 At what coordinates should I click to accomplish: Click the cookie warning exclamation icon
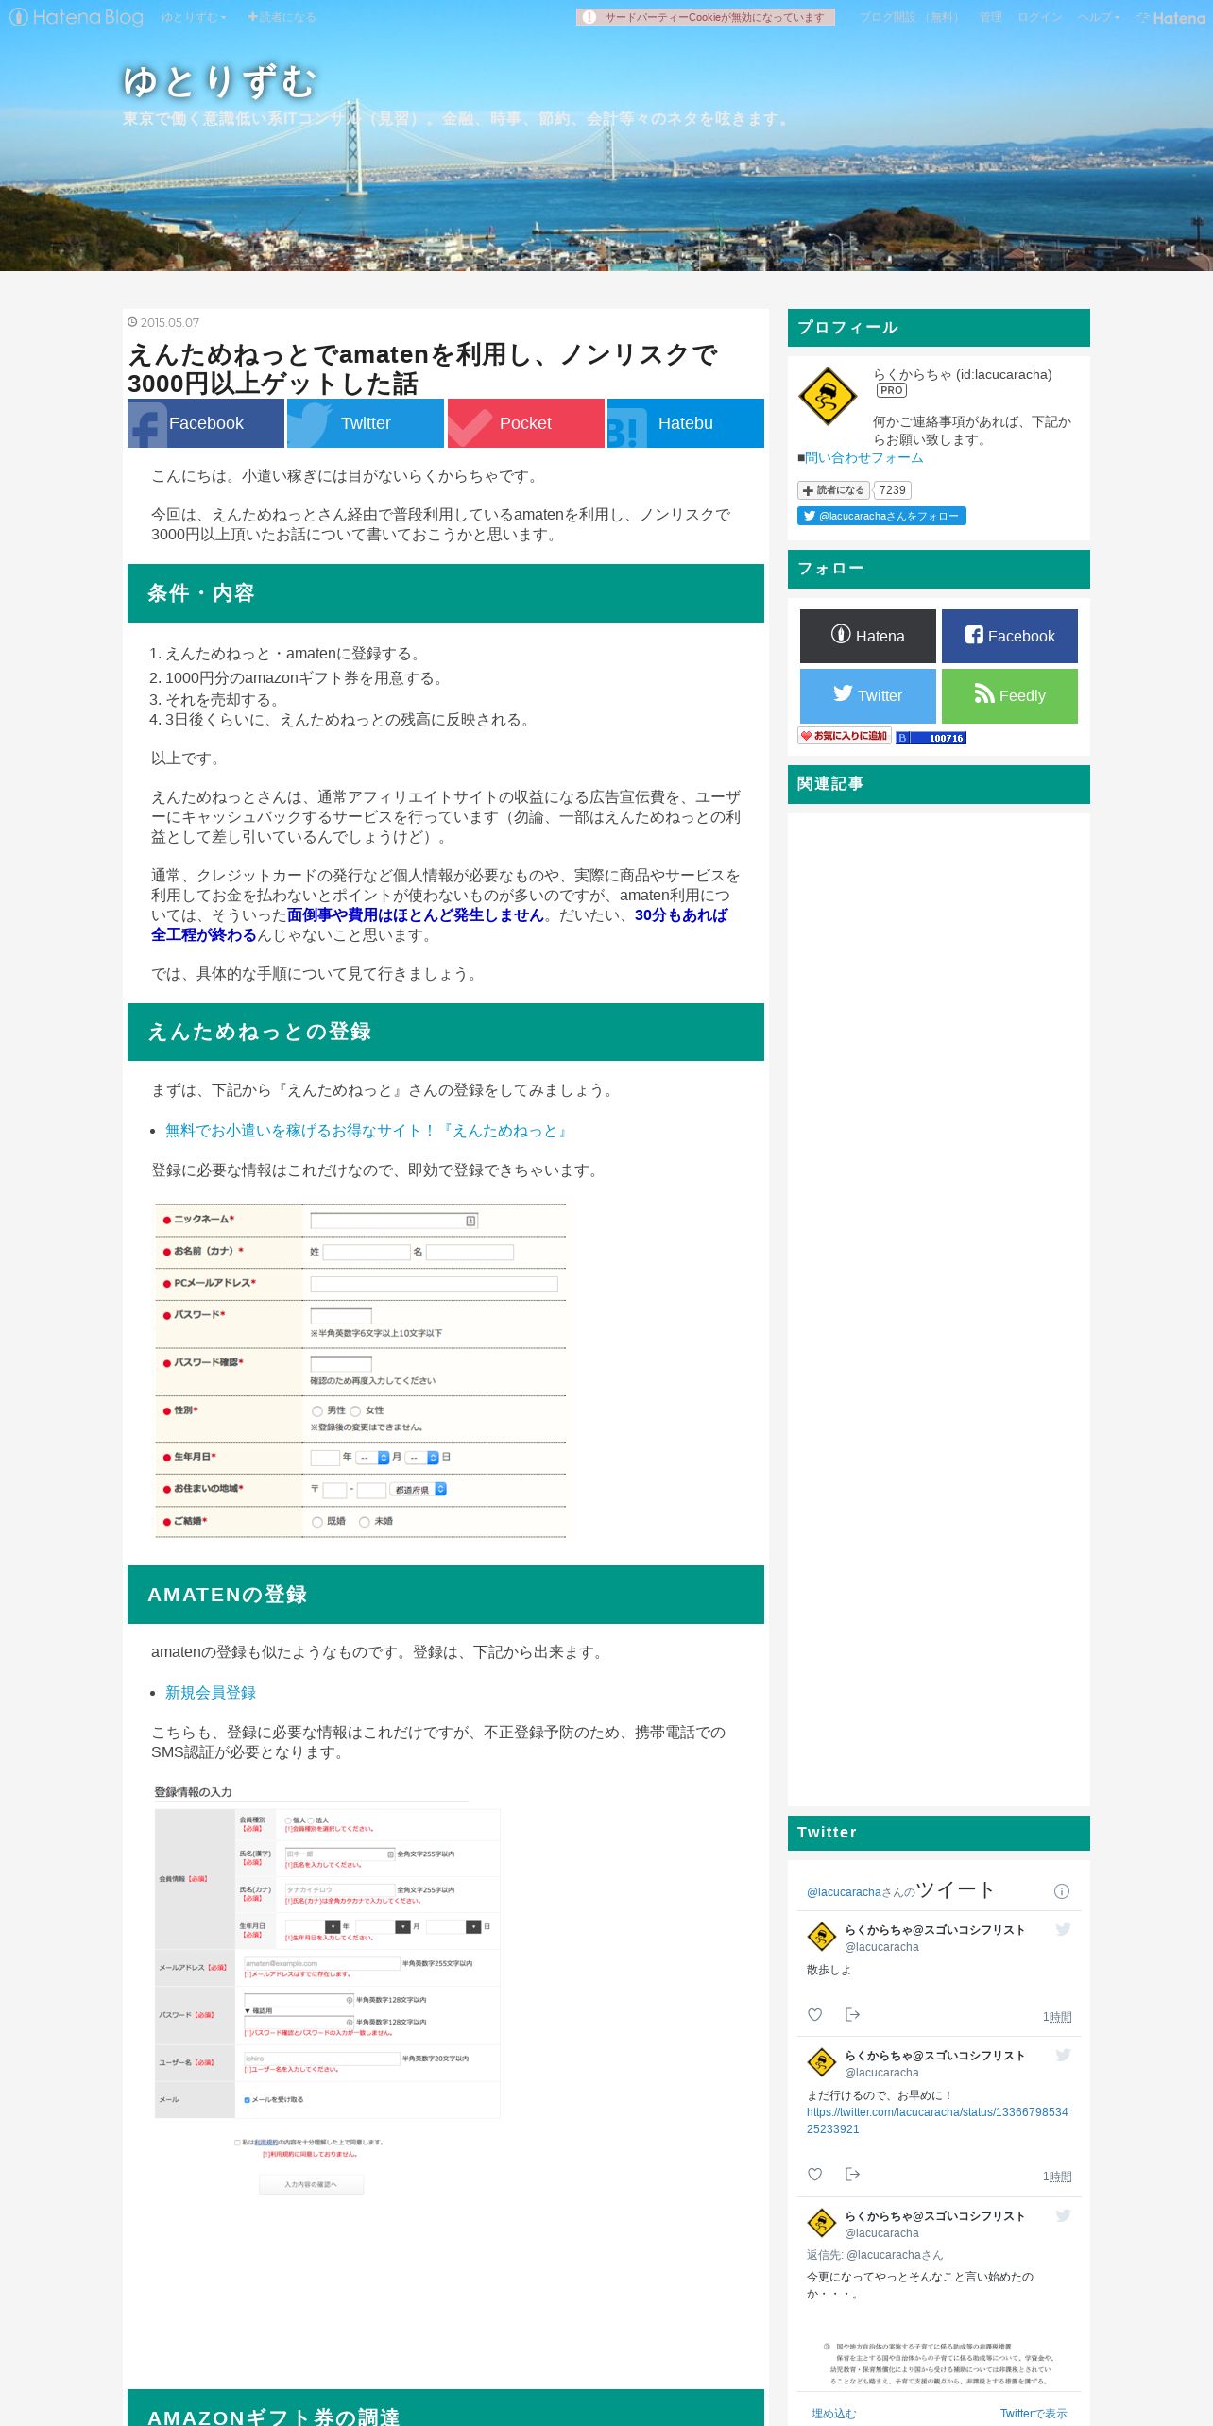coord(589,17)
